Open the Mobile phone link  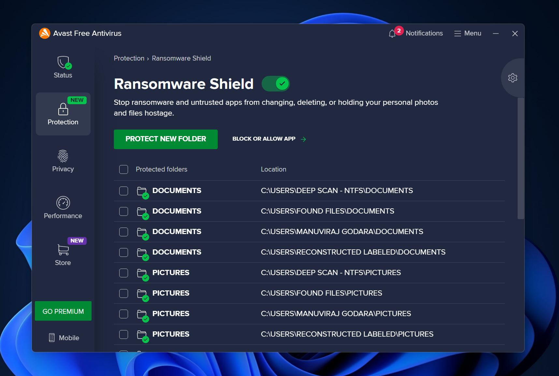64,338
